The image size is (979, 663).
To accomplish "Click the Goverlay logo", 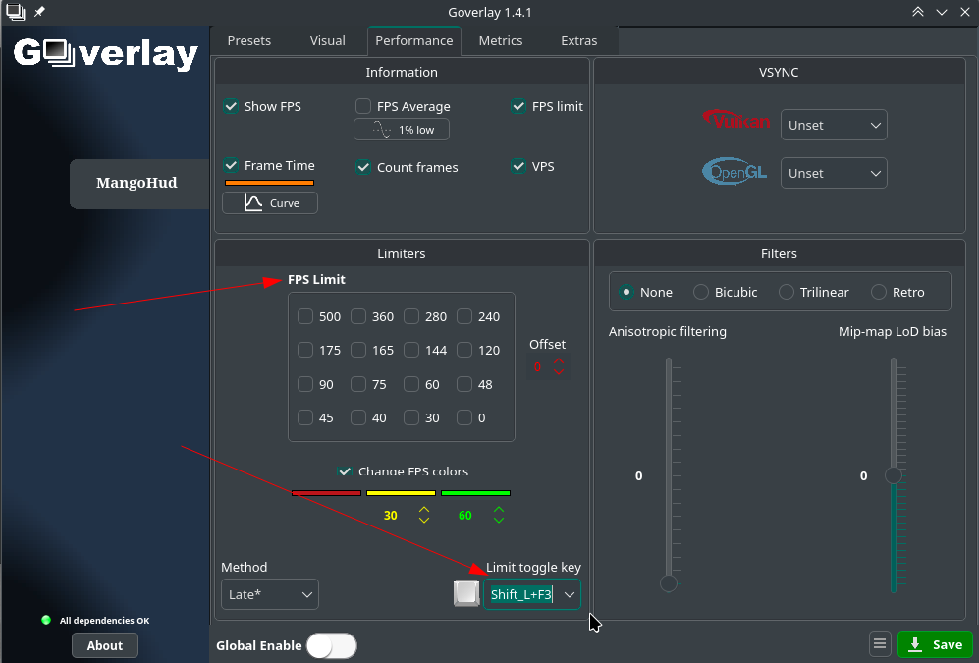I will (106, 54).
